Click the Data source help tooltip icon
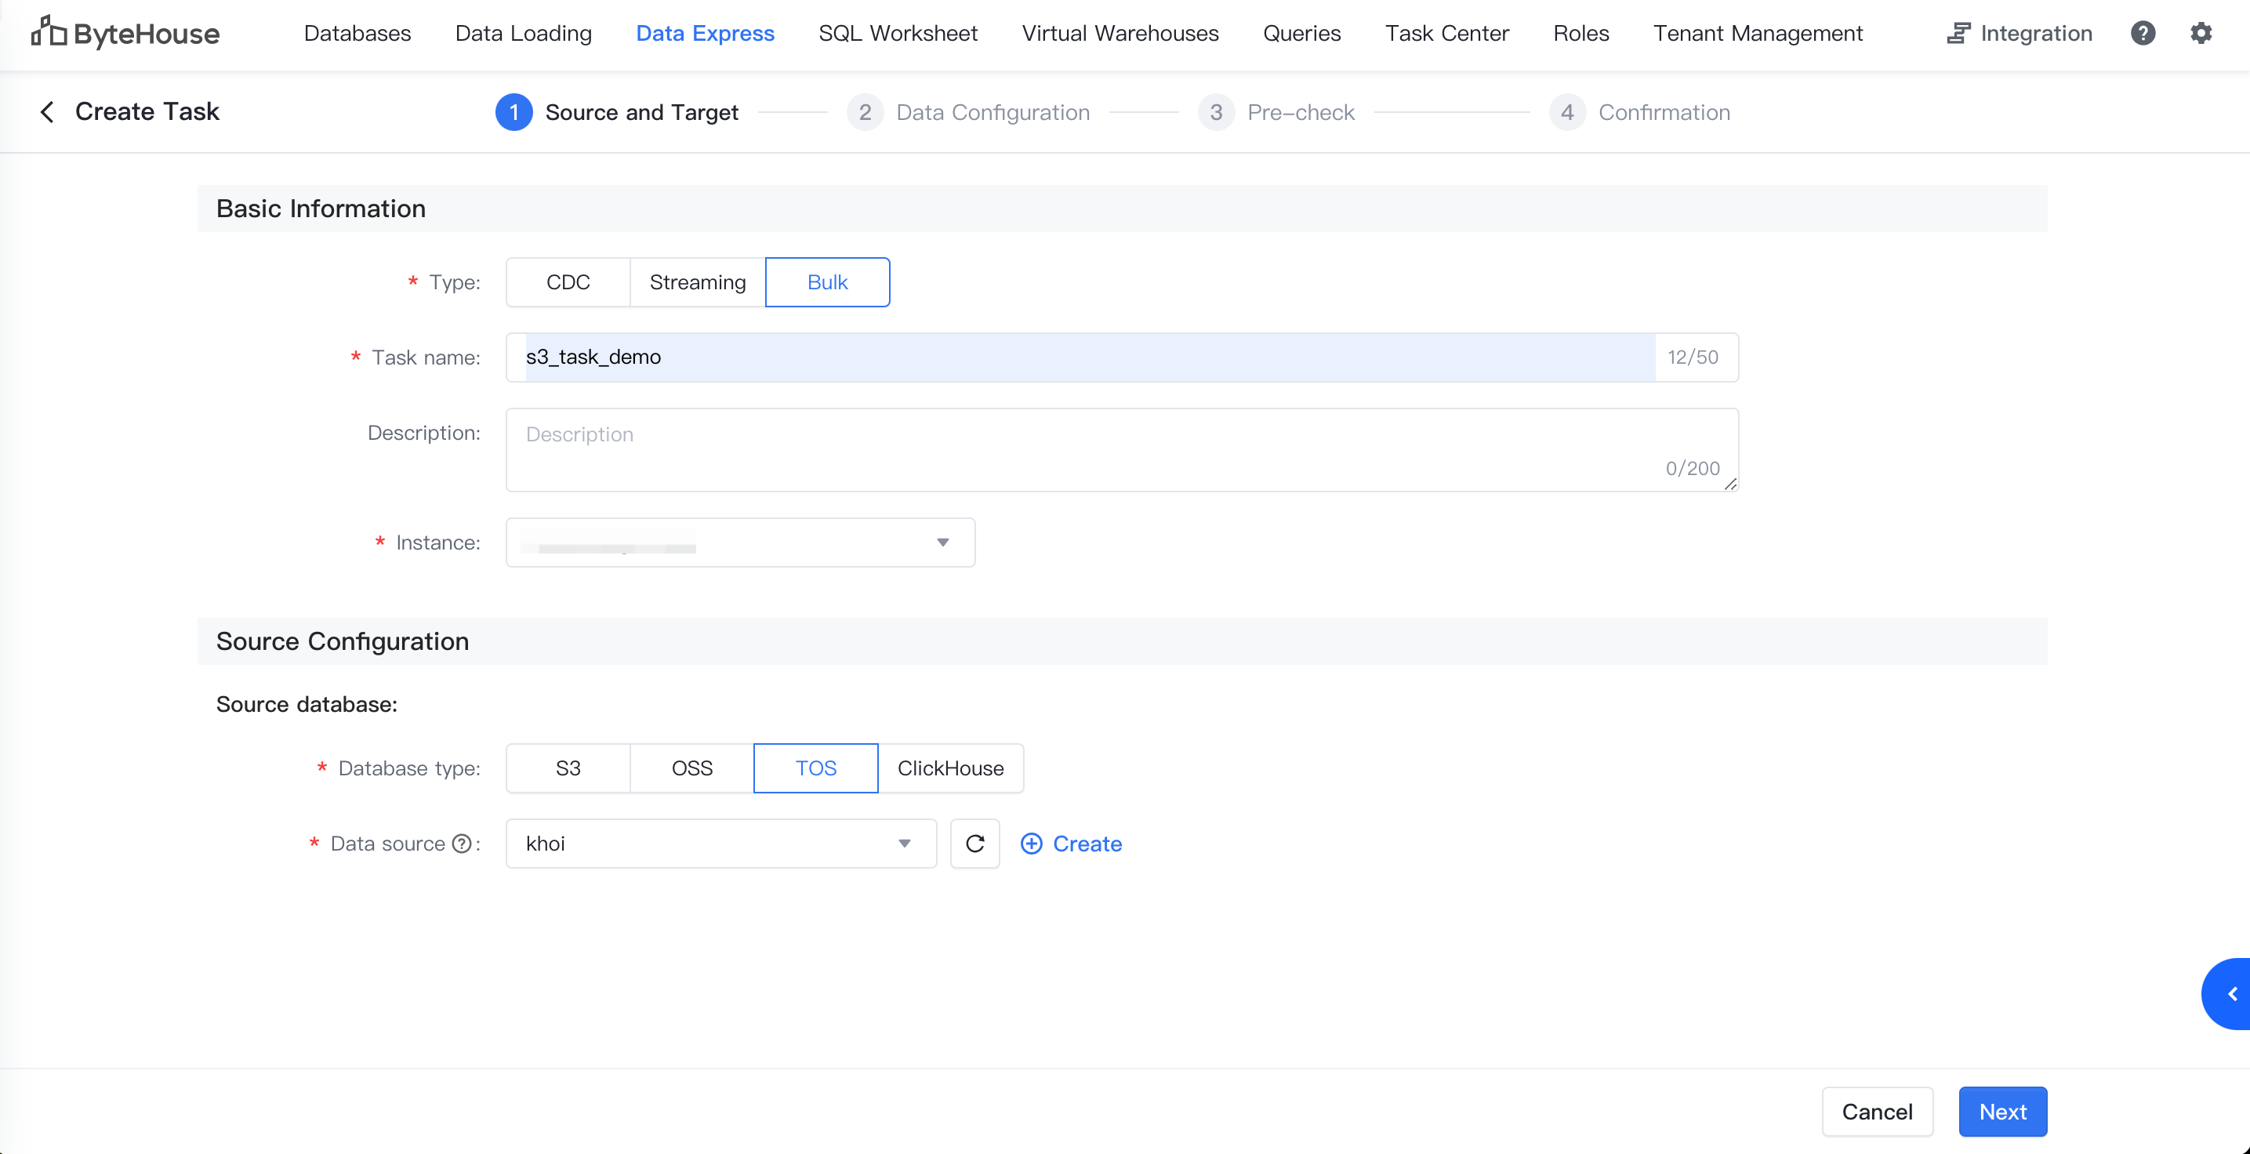The width and height of the screenshot is (2250, 1154). 461,844
